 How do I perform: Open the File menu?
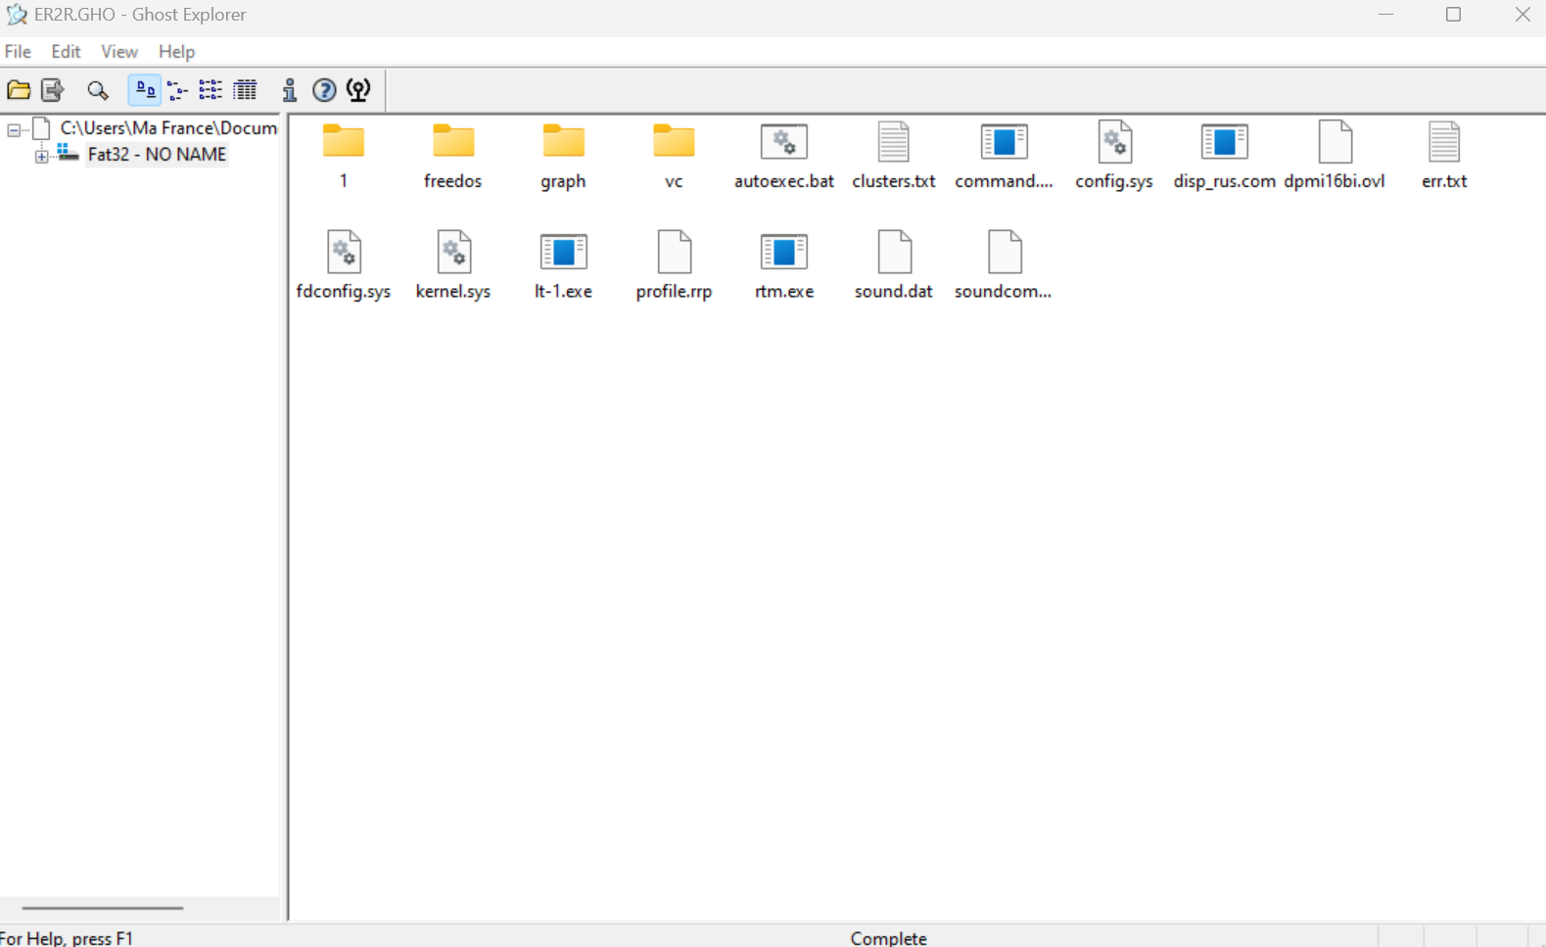(x=18, y=52)
